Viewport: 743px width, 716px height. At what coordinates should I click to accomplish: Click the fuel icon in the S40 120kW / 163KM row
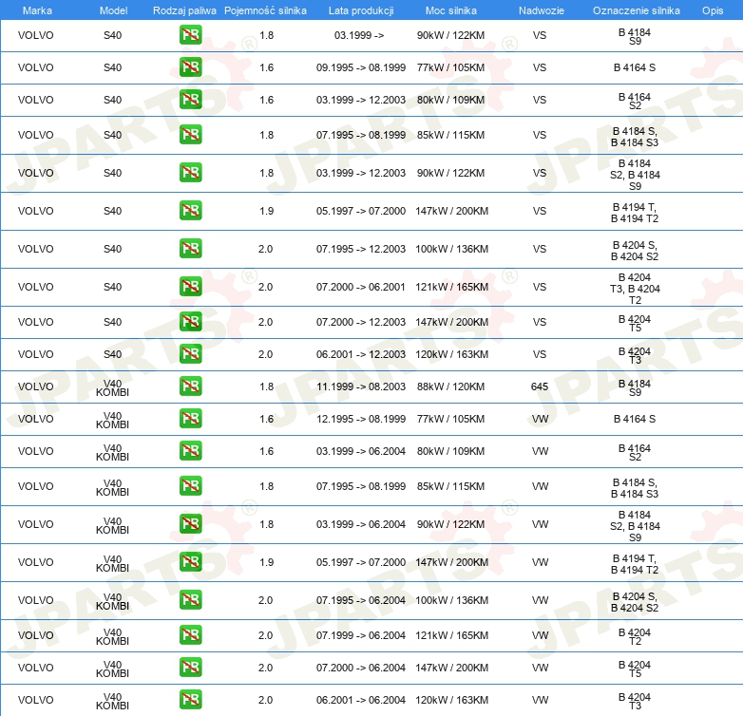point(190,353)
